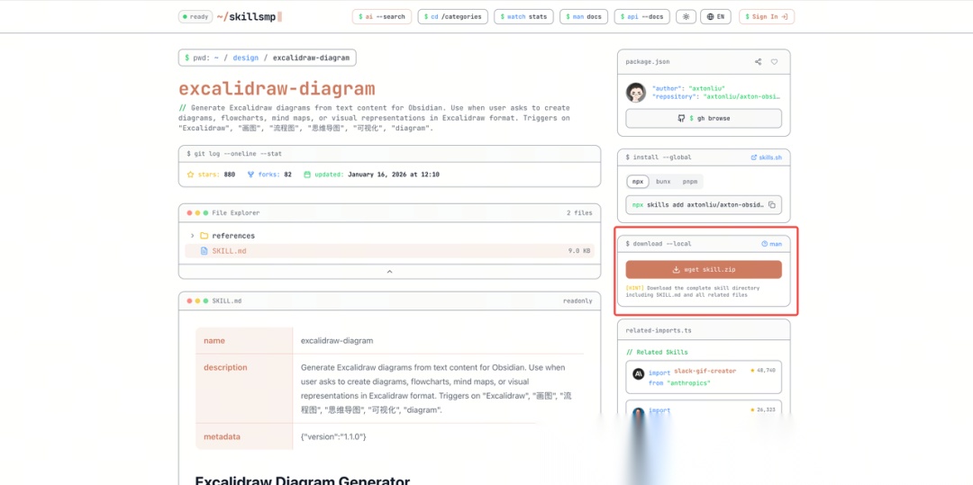Click the forks icon
The image size is (973, 485).
click(x=250, y=175)
